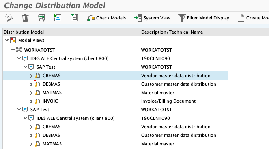The height and width of the screenshot is (149, 269).
Task: Collapse nested IDES ALE Central system node
Action: tap(25, 118)
